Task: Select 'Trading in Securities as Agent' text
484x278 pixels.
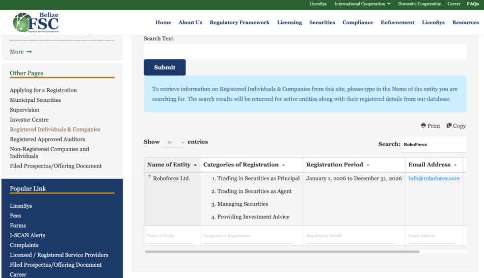Action: tap(254, 191)
